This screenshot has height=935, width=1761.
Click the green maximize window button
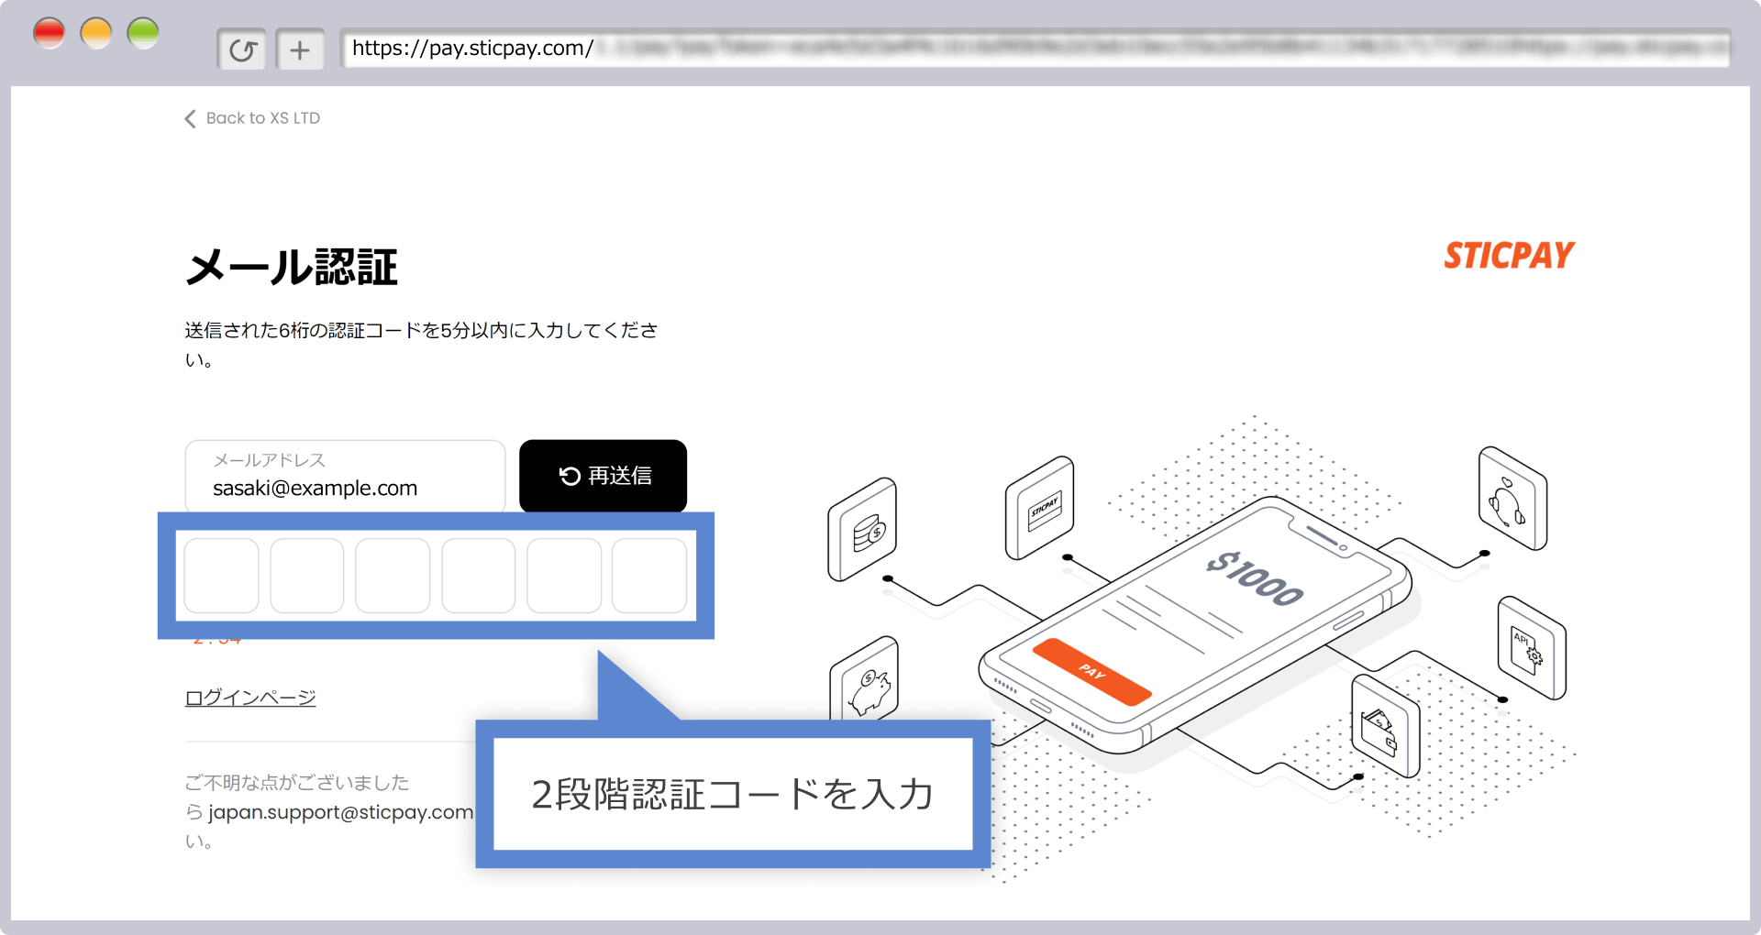click(143, 33)
